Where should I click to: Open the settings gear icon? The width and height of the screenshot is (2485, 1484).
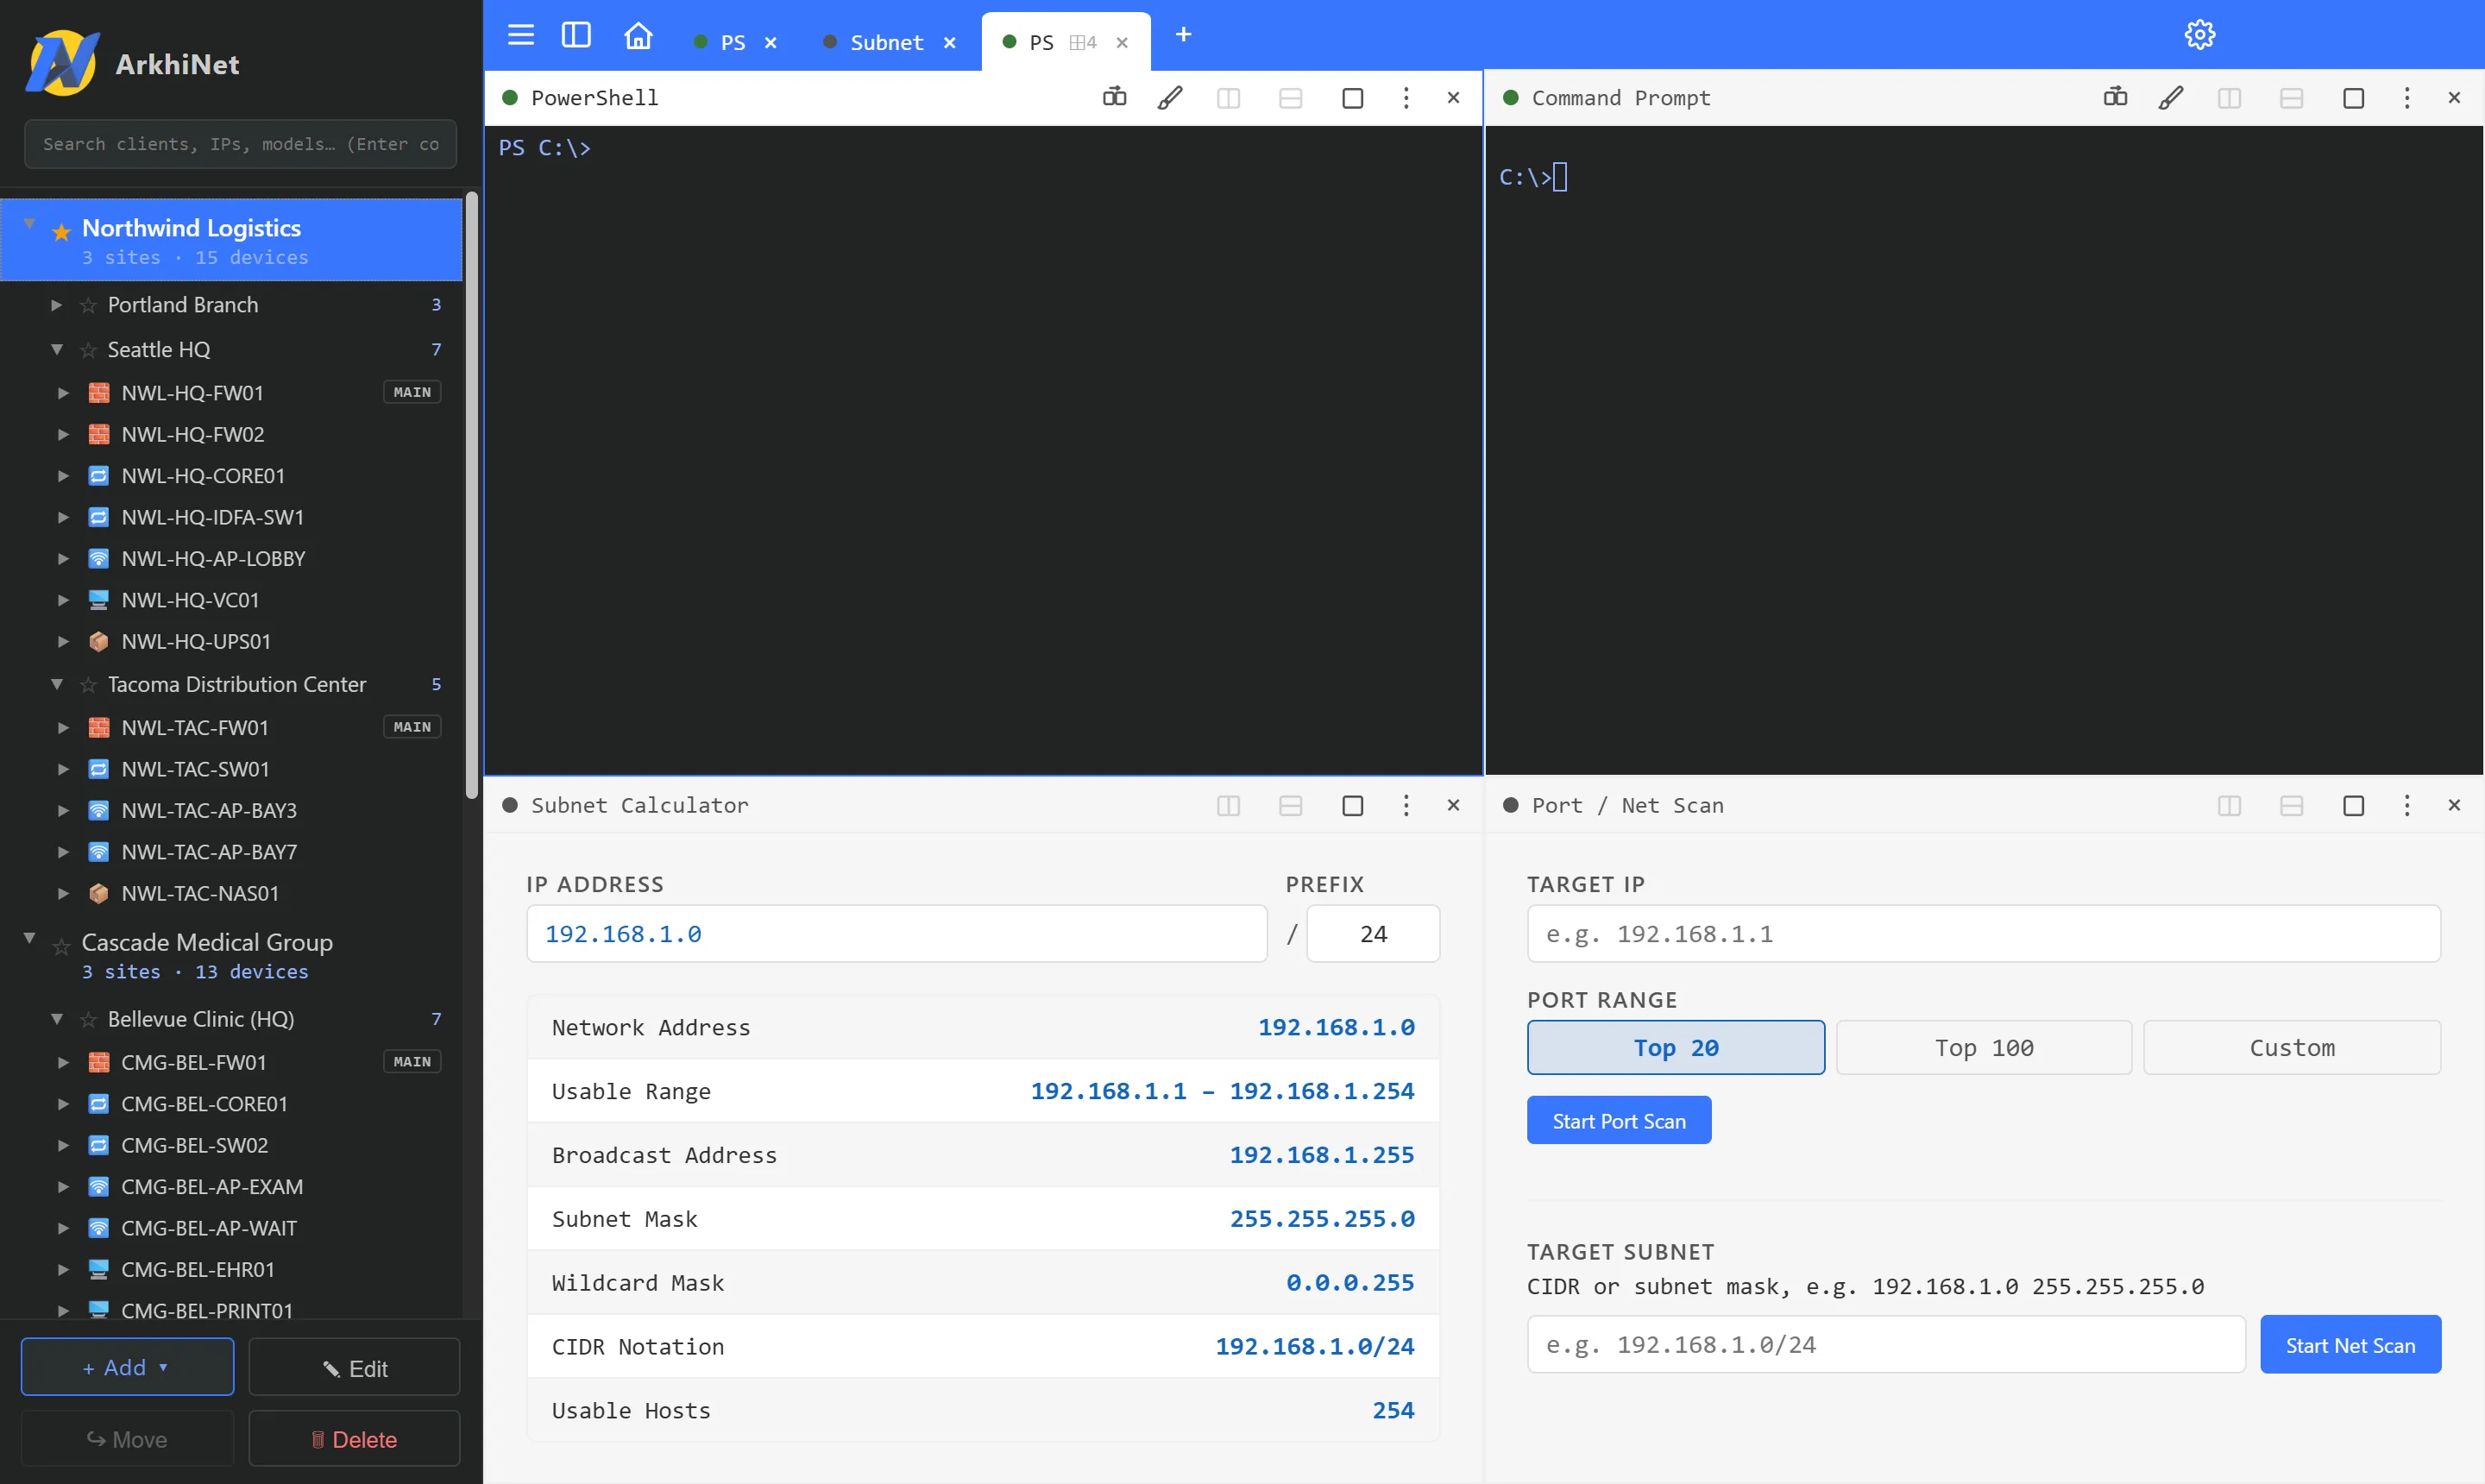(2199, 35)
